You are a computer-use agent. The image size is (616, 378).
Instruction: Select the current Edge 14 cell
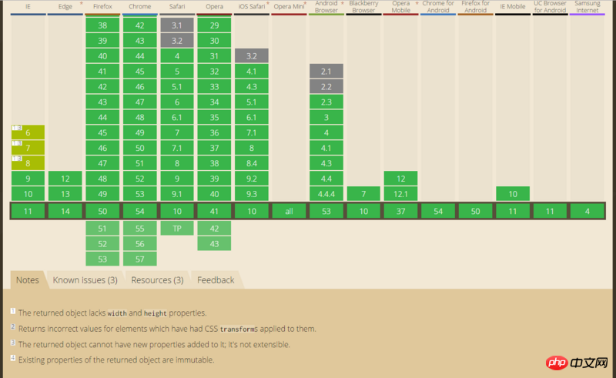click(65, 211)
